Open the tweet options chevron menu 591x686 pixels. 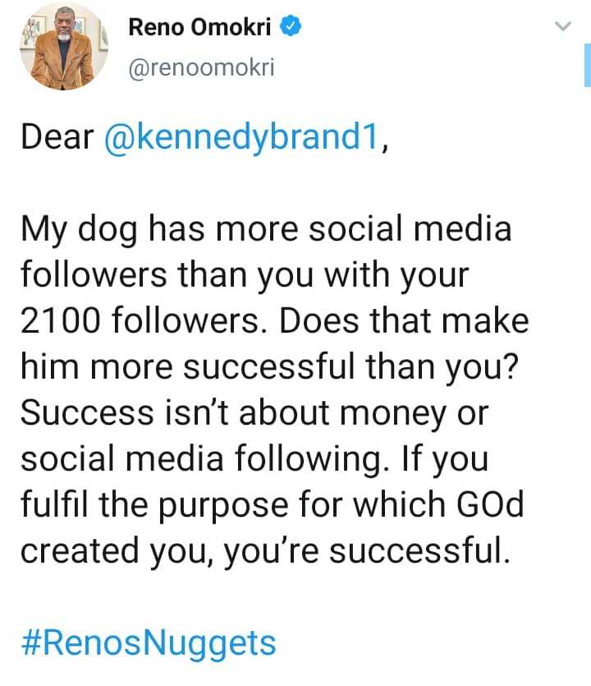point(562,28)
